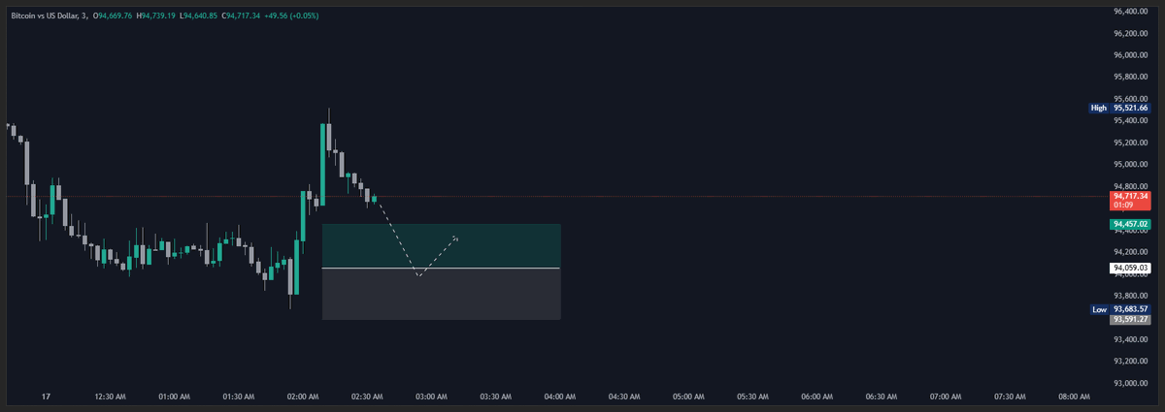Click 95,200.00 on the price axis
The width and height of the screenshot is (1165, 412).
[x=1130, y=143]
